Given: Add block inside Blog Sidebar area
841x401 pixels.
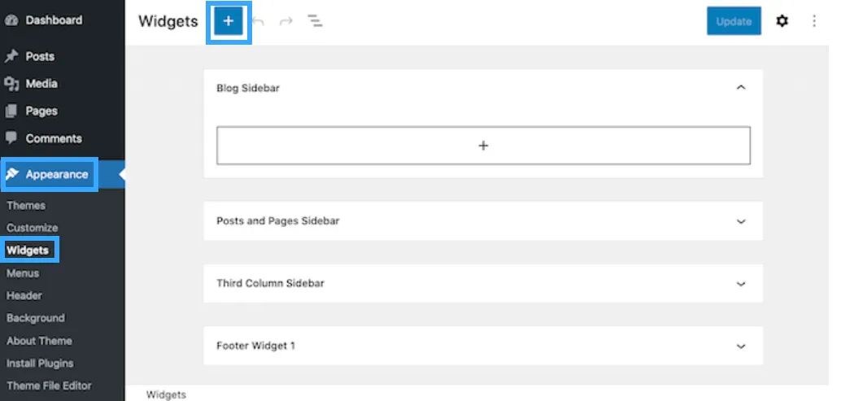Looking at the screenshot, I should tap(483, 146).
